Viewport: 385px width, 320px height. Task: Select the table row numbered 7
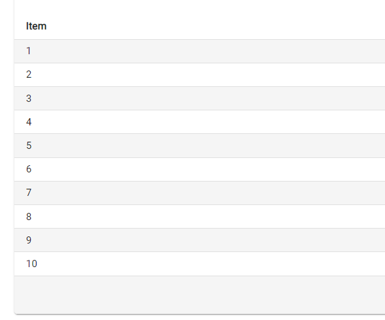tap(199, 193)
